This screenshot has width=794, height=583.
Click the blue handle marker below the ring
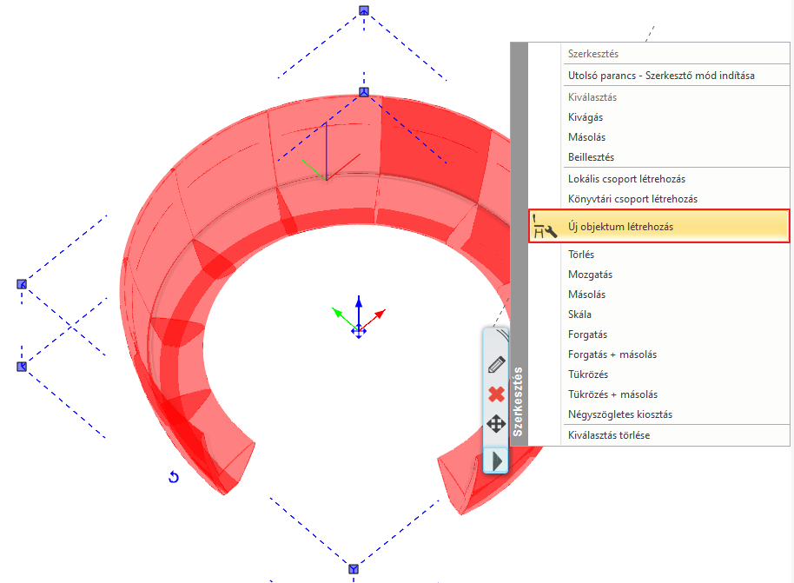(x=354, y=569)
